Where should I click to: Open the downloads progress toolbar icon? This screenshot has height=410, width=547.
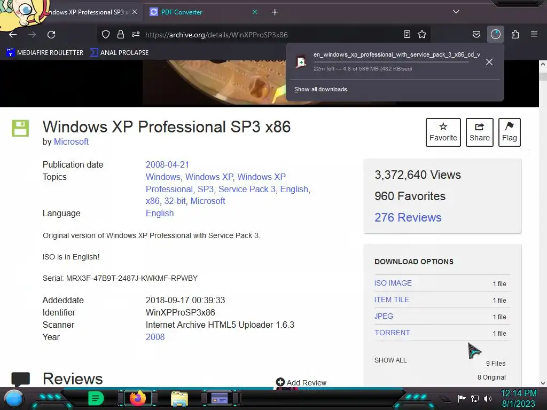tap(496, 34)
